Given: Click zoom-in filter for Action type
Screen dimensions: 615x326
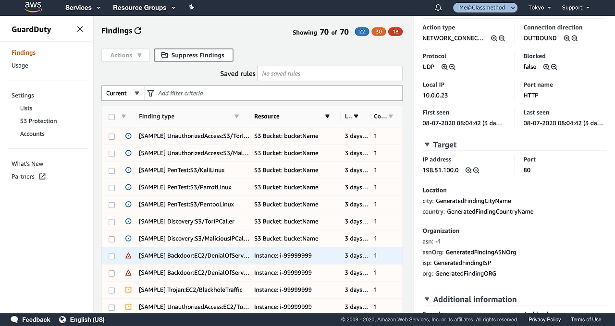Looking at the screenshot, I should click(x=494, y=38).
